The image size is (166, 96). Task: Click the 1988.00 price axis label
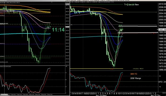click(x=162, y=38)
